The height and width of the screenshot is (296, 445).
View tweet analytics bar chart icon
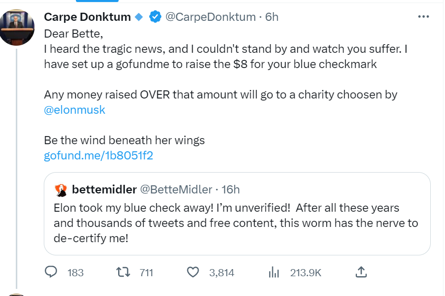pyautogui.click(x=274, y=272)
